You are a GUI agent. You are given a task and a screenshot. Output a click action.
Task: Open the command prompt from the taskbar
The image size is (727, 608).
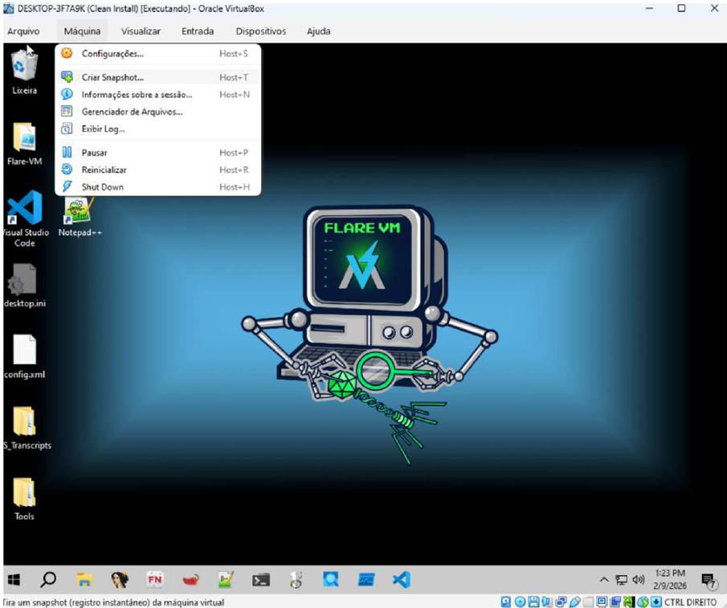tap(260, 579)
